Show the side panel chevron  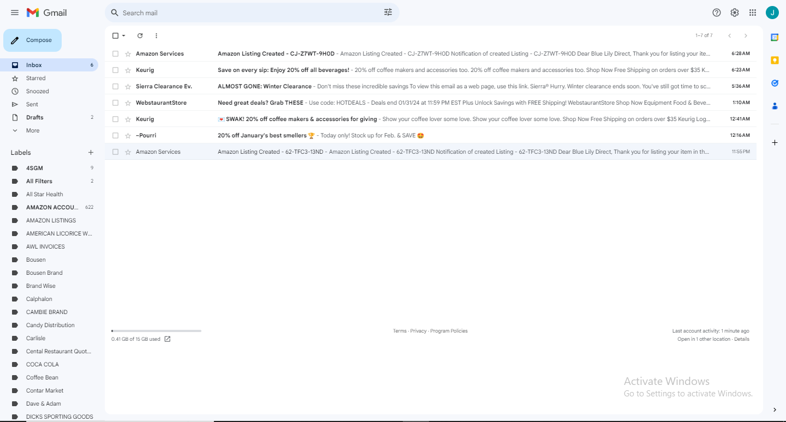[x=775, y=409]
